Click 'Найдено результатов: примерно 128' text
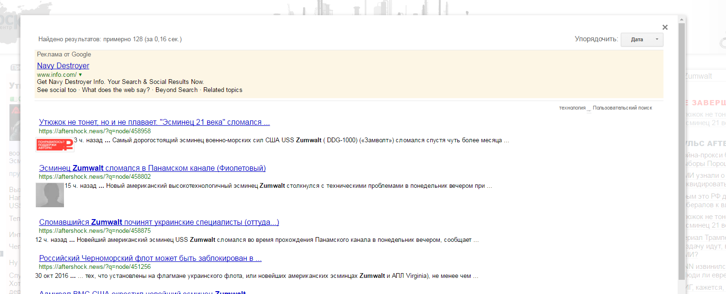This screenshot has width=726, height=294. point(110,39)
